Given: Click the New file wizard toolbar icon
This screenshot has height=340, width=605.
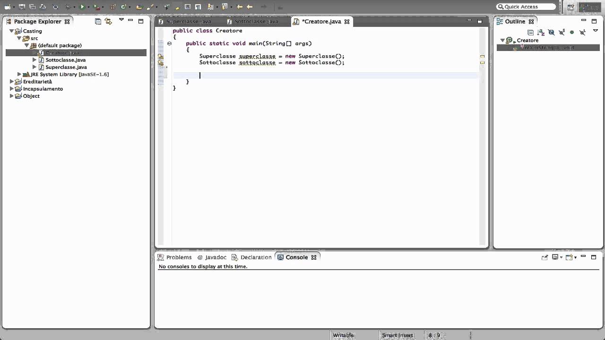Looking at the screenshot, I should click(x=7, y=7).
